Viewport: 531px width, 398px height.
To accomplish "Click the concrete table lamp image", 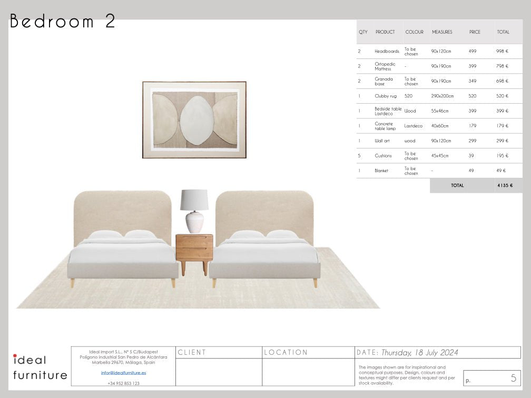I will coord(195,210).
